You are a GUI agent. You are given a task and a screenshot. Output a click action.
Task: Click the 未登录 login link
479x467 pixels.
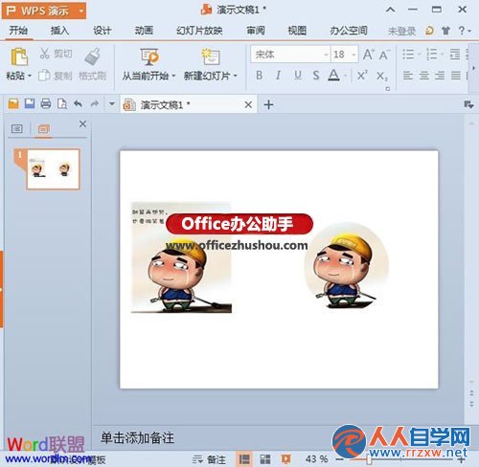(x=401, y=31)
